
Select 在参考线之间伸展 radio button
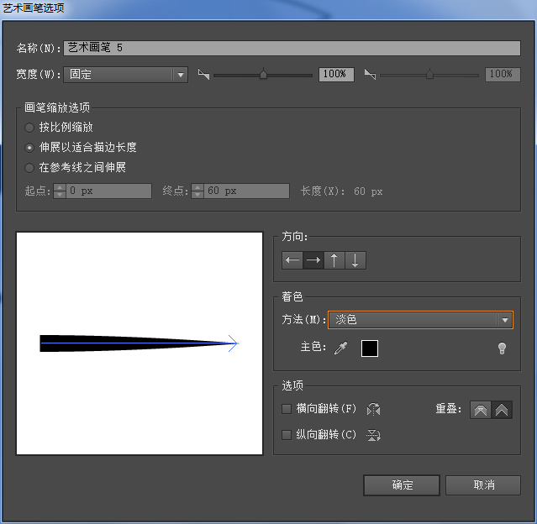pos(29,168)
